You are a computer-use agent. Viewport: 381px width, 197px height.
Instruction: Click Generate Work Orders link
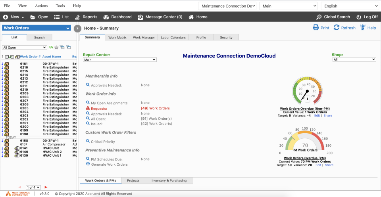pyautogui.click(x=109, y=164)
